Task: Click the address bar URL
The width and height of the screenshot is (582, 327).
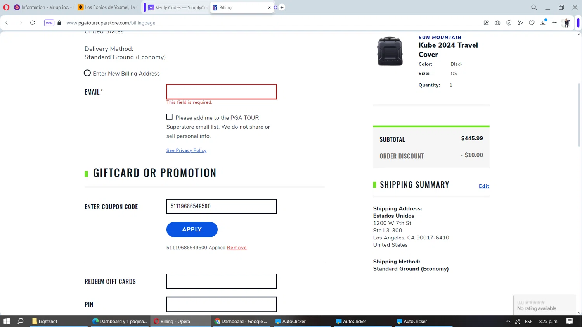Action: coord(111,23)
